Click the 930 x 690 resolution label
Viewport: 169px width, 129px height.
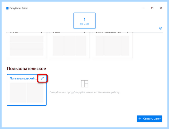(x=84, y=24)
